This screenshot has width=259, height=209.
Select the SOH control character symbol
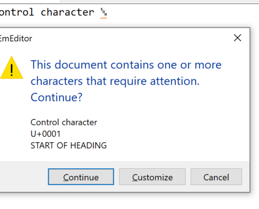click(x=104, y=13)
